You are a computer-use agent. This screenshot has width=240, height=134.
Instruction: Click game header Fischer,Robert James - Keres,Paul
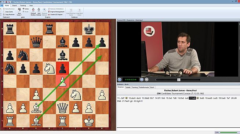pyautogui.click(x=180, y=90)
